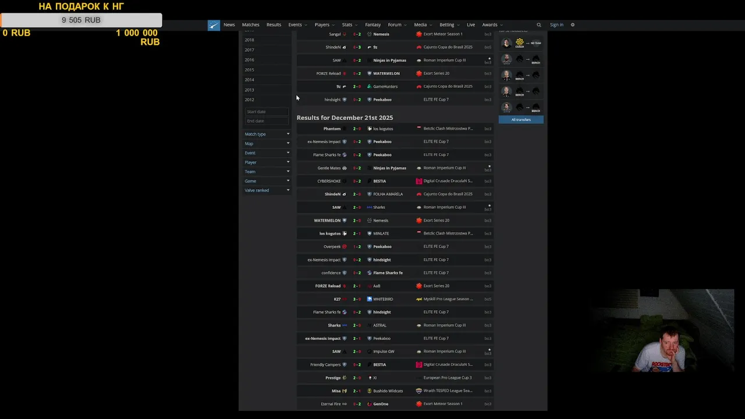Expand the Valve ranked filter
Screen dimensions: 745x419
coord(267,190)
